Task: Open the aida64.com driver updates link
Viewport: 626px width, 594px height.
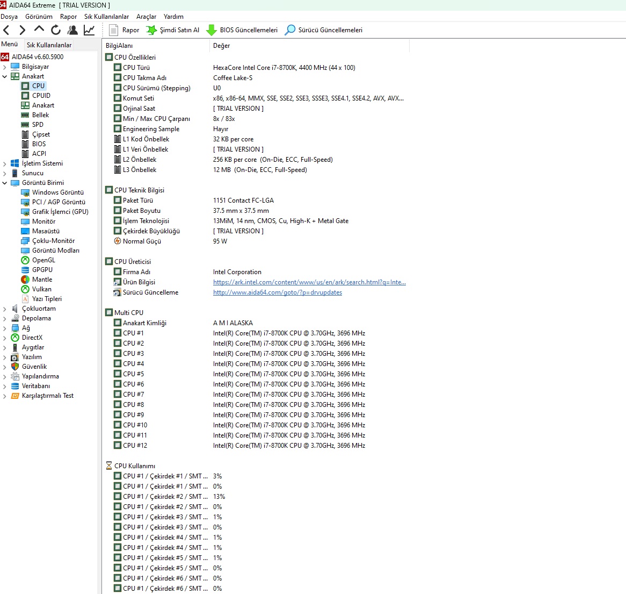Action: [x=278, y=292]
